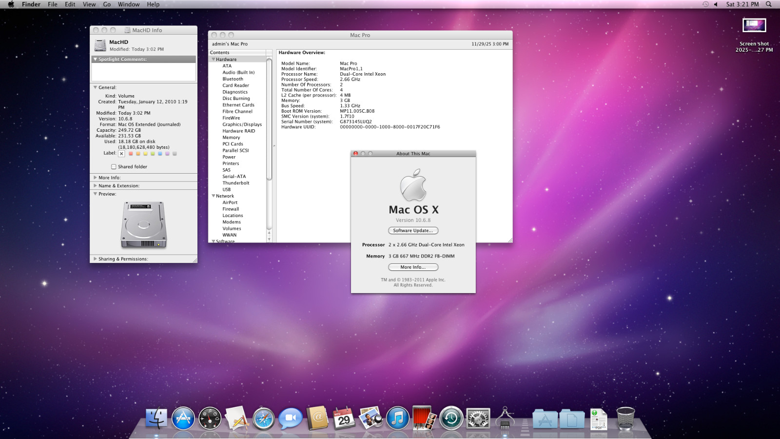
Task: Launch Safari compass icon in the Dock
Action: 264,419
